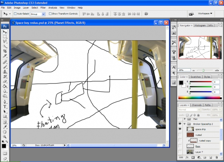Open the Opacity slider arrow

coord(220,110)
